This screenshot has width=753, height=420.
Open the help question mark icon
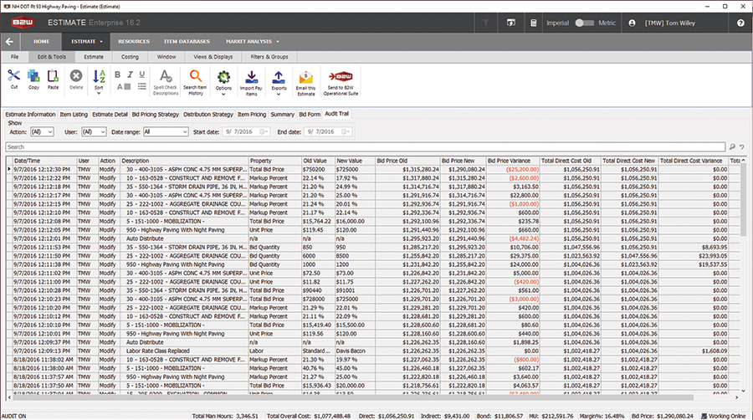tap(740, 23)
